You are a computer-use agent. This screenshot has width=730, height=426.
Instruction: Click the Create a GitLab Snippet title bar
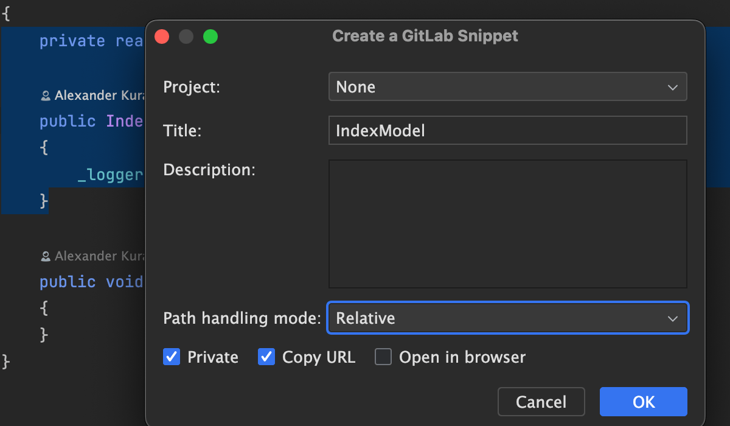(425, 36)
